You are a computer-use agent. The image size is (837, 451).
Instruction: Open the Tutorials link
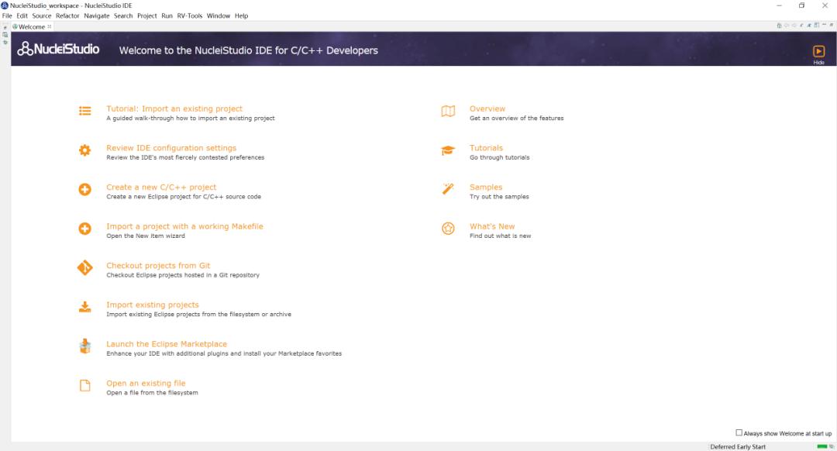pos(486,148)
